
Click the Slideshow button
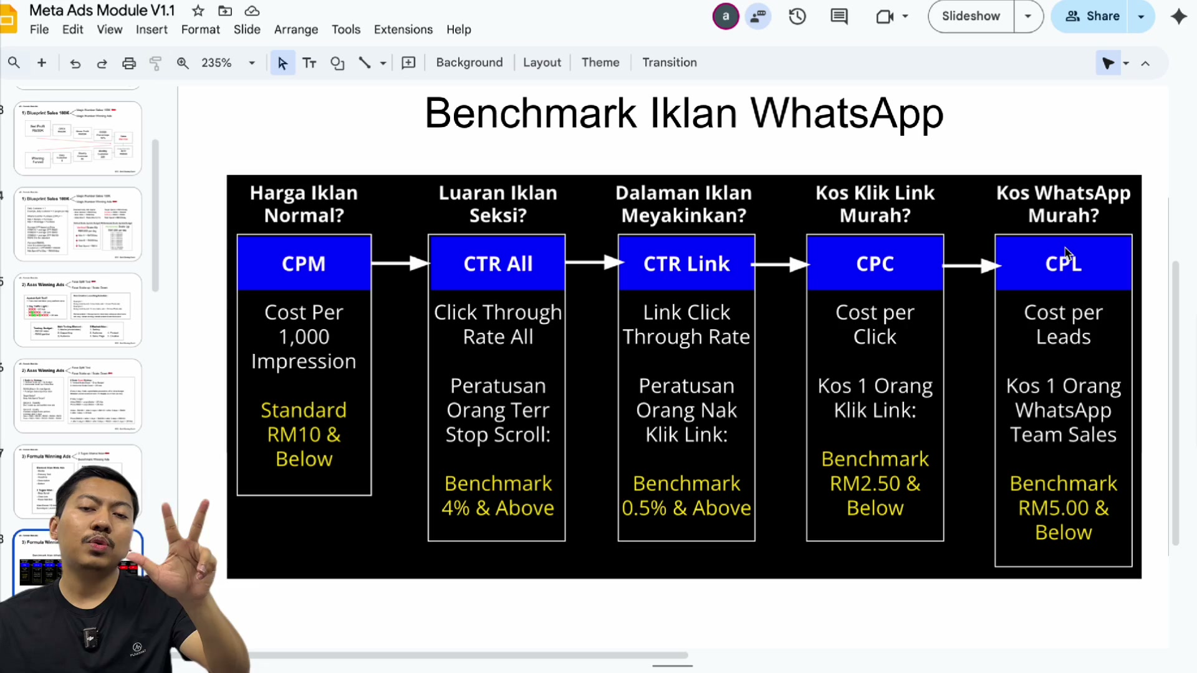[x=971, y=16]
